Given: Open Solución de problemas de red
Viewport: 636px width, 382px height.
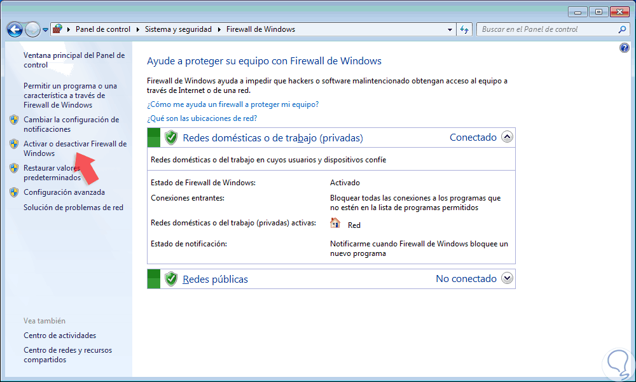Looking at the screenshot, I should [x=73, y=208].
